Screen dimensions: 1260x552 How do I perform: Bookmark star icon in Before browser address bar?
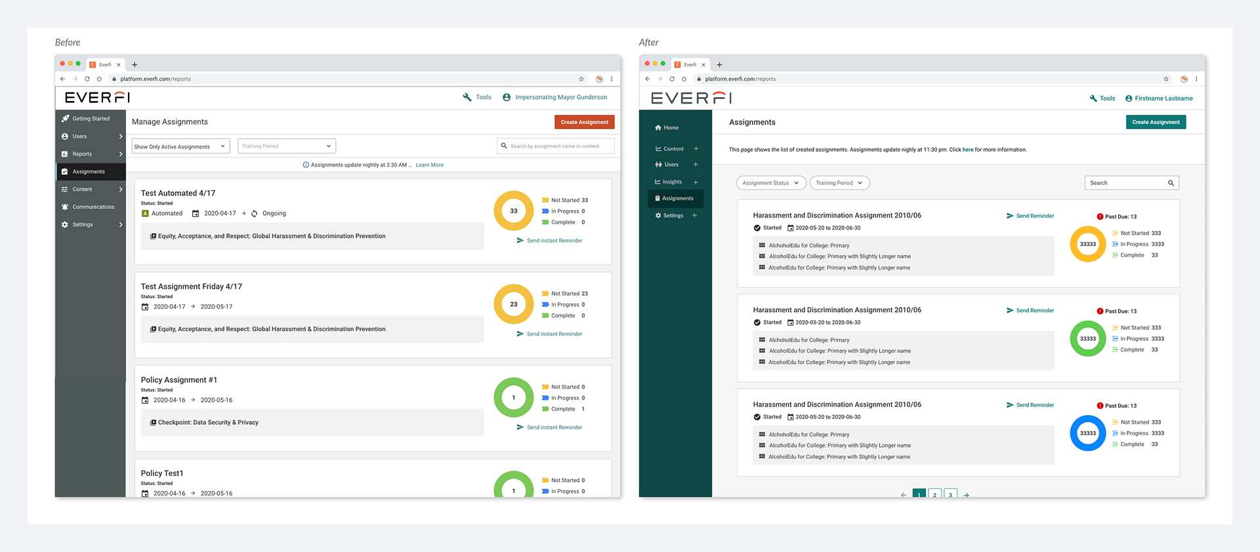(x=581, y=79)
